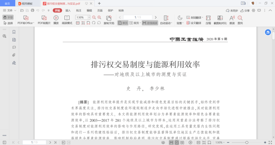Image resolution: width=275 pixels, height=145 pixels.
Task: Open a new tab with plus button
Action: tap(99, 3)
